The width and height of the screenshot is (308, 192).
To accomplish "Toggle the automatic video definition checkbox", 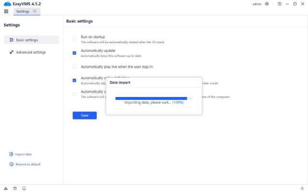I will point(74,80).
